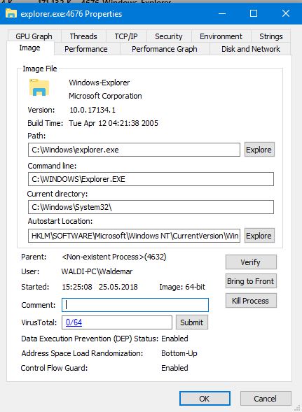Screen dimensions: 302x412
Task: Click the DEP Status Enabled value
Action: (174, 339)
